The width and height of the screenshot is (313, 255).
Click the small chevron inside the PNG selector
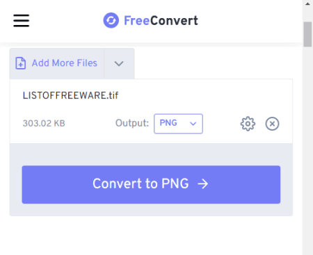point(193,124)
